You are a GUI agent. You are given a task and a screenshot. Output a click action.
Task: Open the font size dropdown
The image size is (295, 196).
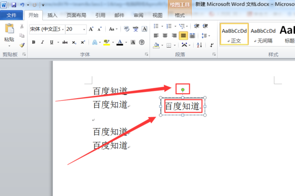[84, 29]
